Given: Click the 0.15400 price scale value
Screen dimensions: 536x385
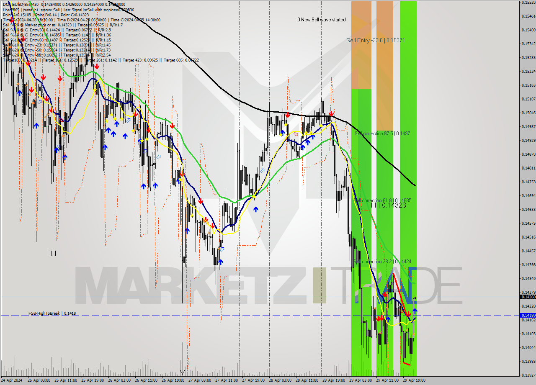Looking at the screenshot, I should point(528,30).
